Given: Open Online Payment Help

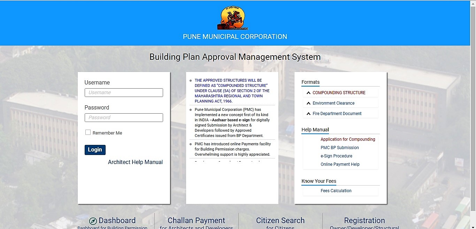Looking at the screenshot, I should [340, 164].
